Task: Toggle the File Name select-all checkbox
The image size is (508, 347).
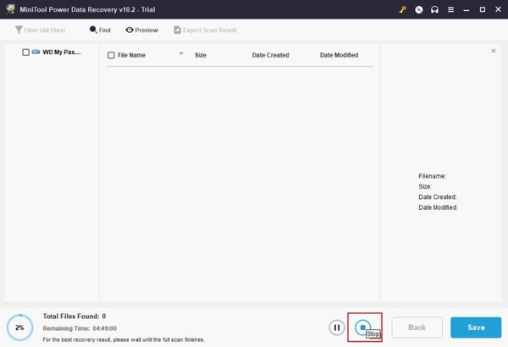Action: pyautogui.click(x=111, y=55)
